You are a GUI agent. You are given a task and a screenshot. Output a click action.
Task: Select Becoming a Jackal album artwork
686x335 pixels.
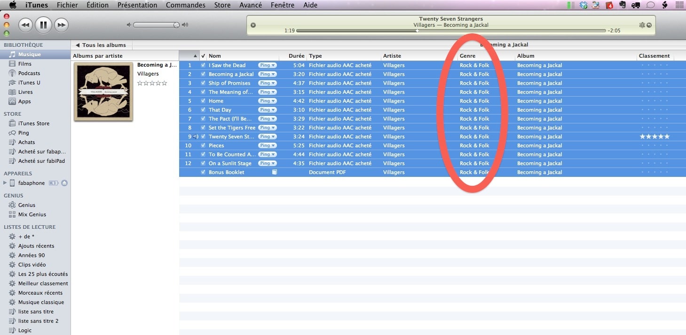click(103, 91)
